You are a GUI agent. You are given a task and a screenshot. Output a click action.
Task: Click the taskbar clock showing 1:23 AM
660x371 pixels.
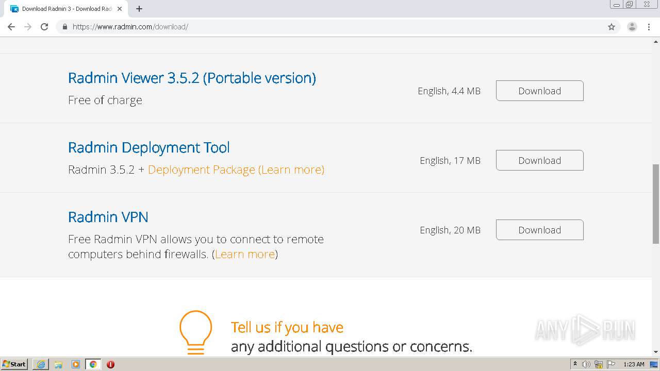(634, 364)
